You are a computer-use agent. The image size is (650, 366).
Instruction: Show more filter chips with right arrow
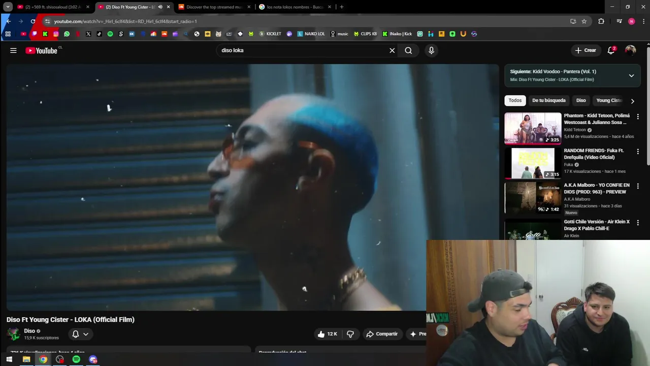[632, 101]
